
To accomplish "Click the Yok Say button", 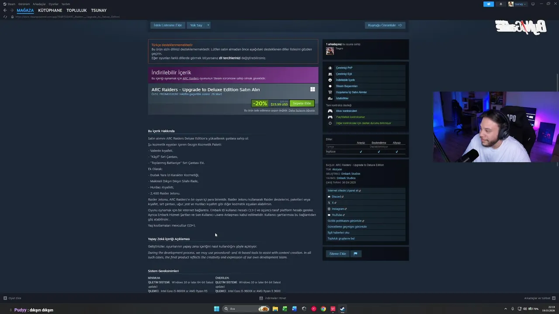I will coord(196,25).
